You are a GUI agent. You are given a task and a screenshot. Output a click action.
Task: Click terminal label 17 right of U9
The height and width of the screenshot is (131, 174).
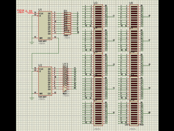tap(149, 40)
